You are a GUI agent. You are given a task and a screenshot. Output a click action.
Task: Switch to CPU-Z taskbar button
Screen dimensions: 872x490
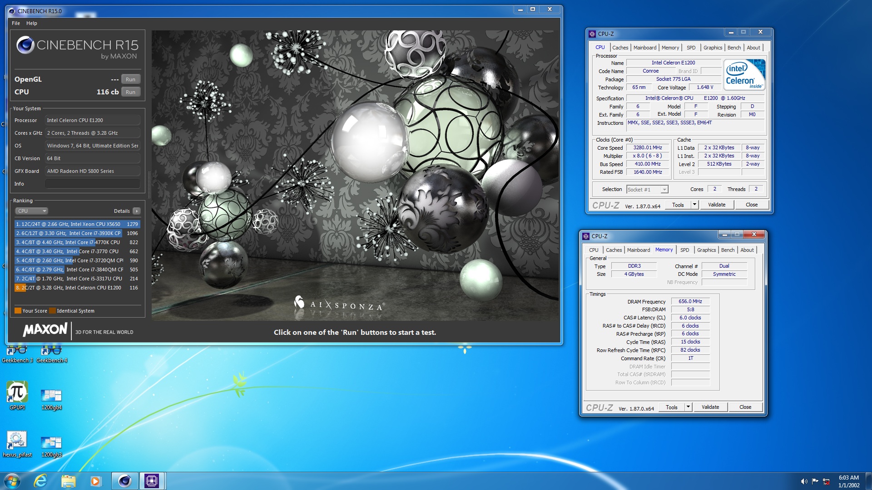[x=152, y=481]
